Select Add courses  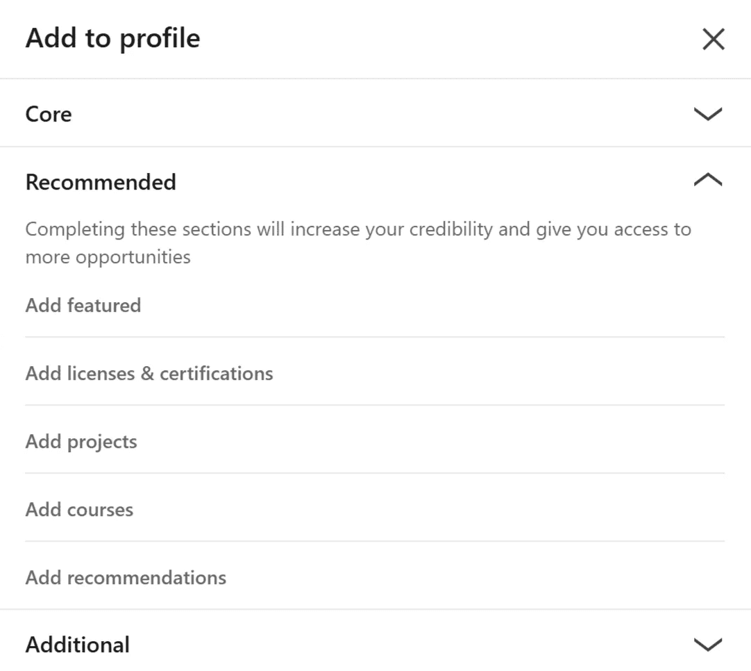[79, 510]
